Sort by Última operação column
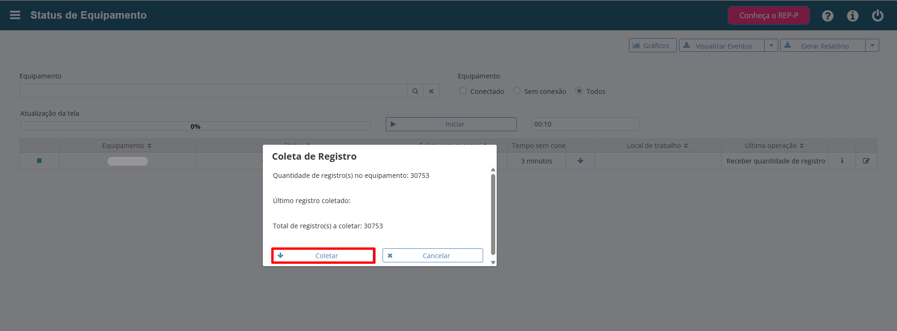897x331 pixels. point(774,146)
